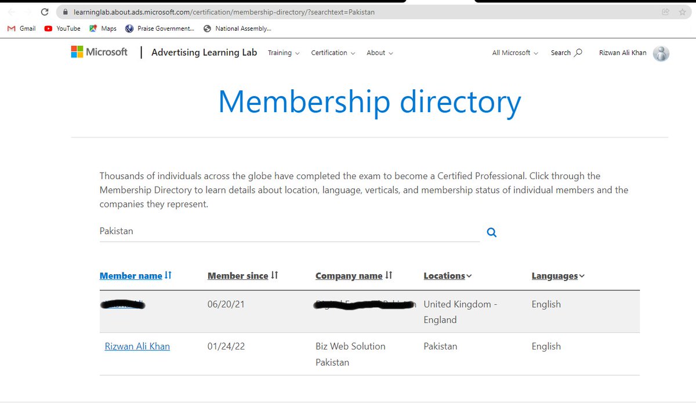Sort by Company name column
696x404 pixels.
(x=354, y=276)
